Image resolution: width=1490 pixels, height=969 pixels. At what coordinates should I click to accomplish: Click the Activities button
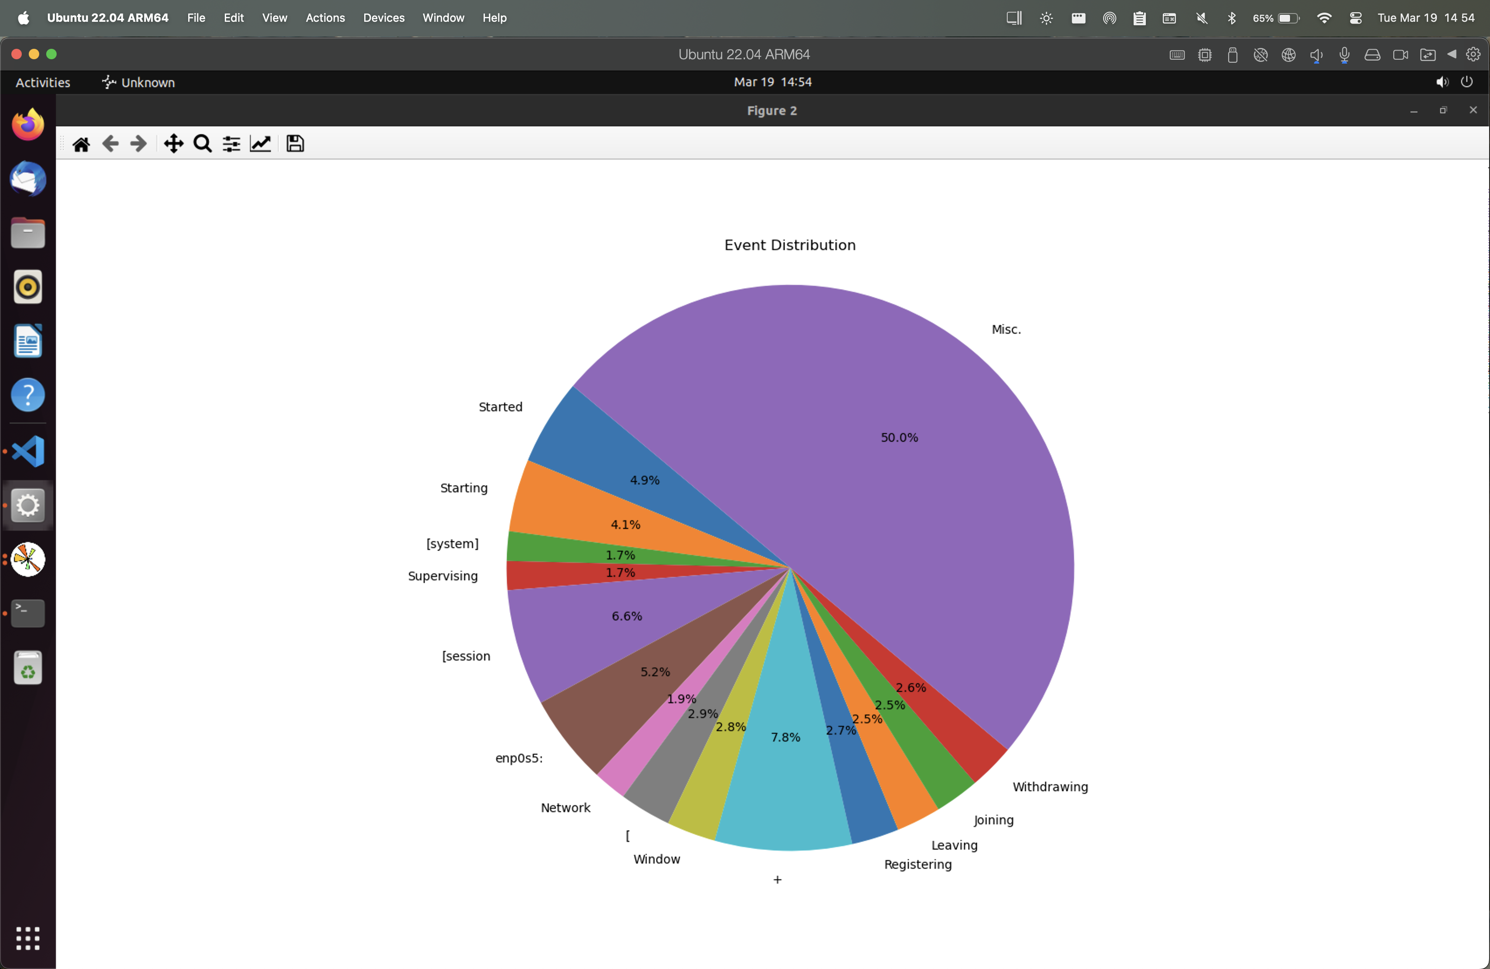(x=43, y=82)
